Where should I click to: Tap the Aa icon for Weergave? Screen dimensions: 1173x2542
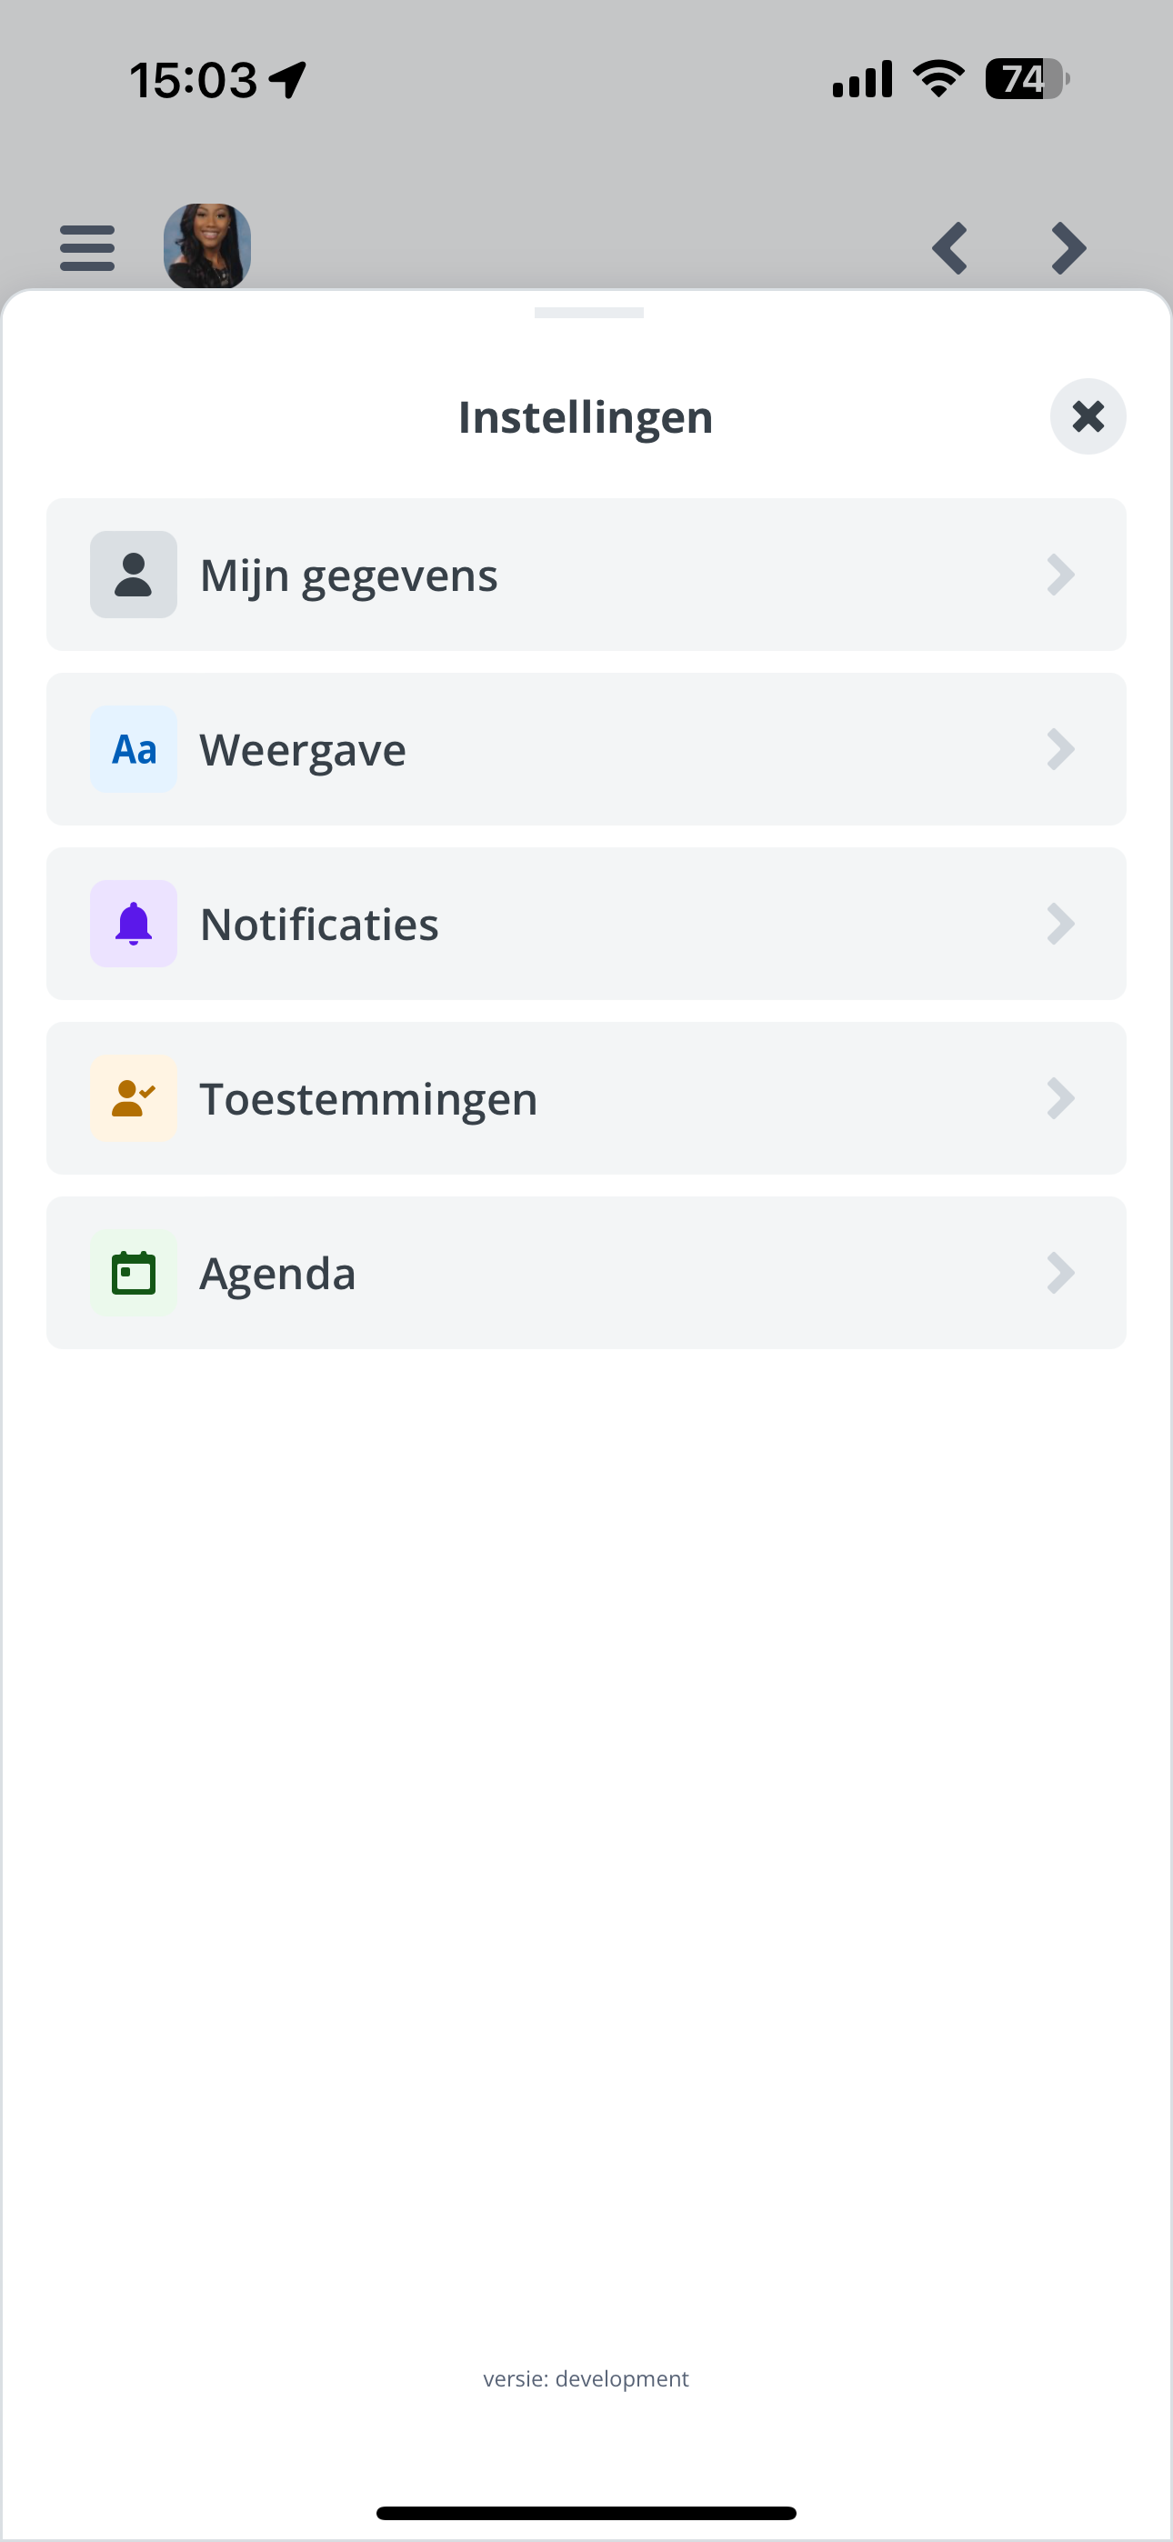pos(134,750)
